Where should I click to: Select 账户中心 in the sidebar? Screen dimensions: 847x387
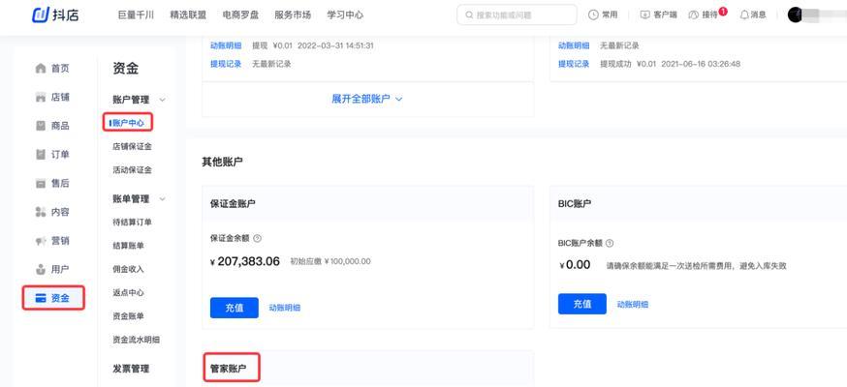tap(129, 123)
